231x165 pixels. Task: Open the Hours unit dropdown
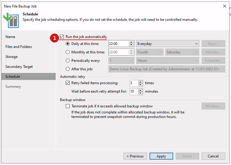pyautogui.click(x=168, y=61)
